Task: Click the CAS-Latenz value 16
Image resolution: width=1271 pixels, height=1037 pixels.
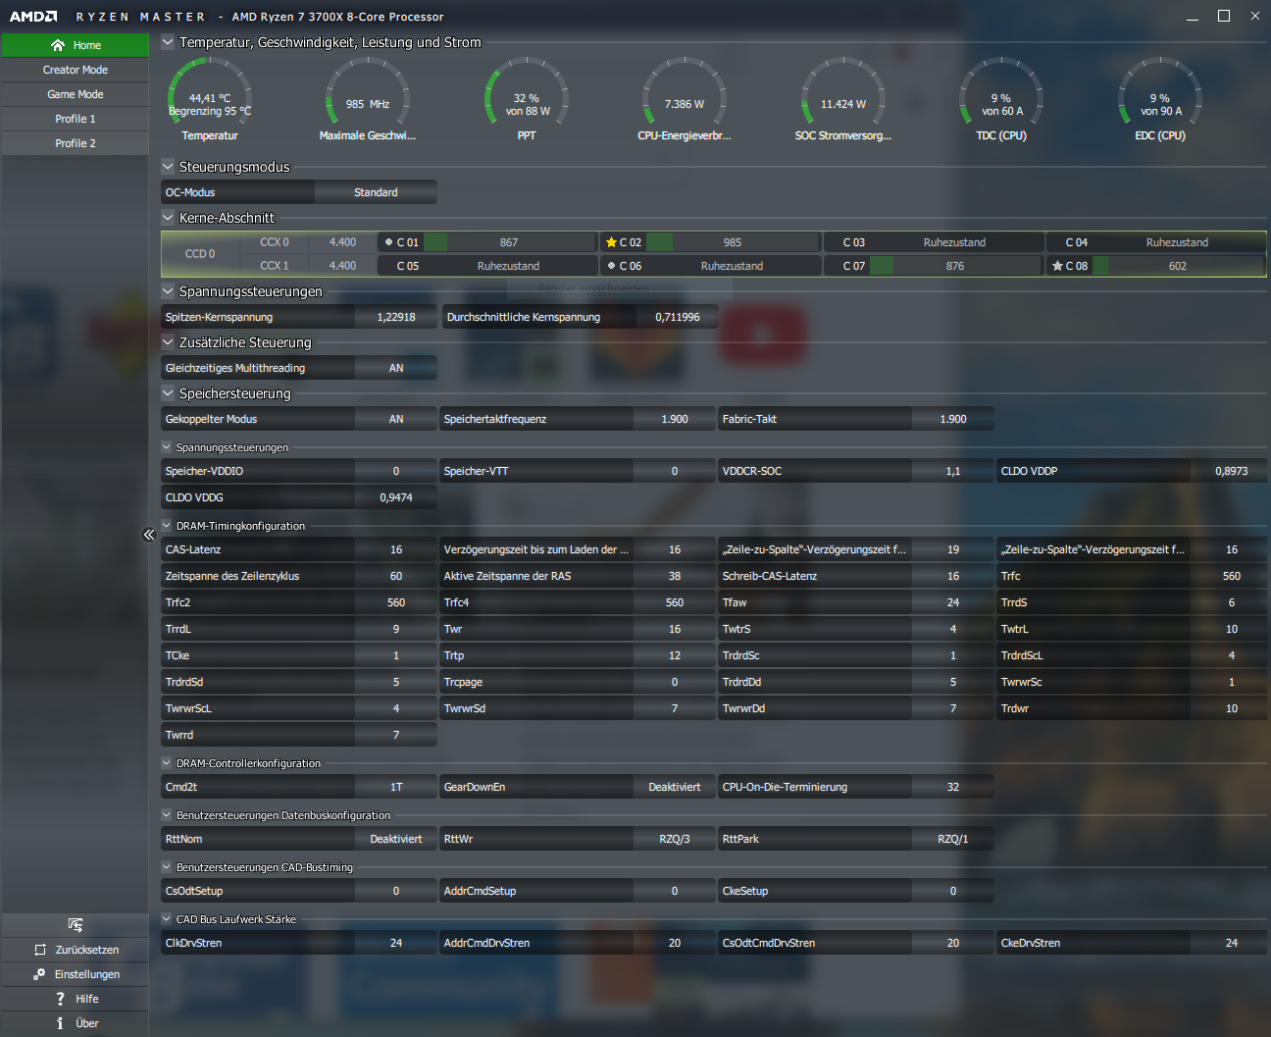Action: pos(396,549)
